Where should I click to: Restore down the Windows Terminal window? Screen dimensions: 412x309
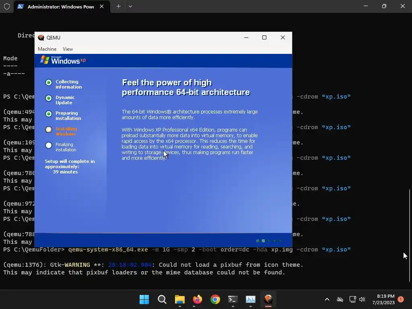(384, 6)
